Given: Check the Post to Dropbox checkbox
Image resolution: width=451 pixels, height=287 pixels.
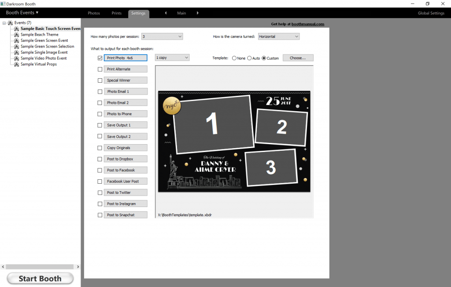Looking at the screenshot, I should tap(100, 159).
